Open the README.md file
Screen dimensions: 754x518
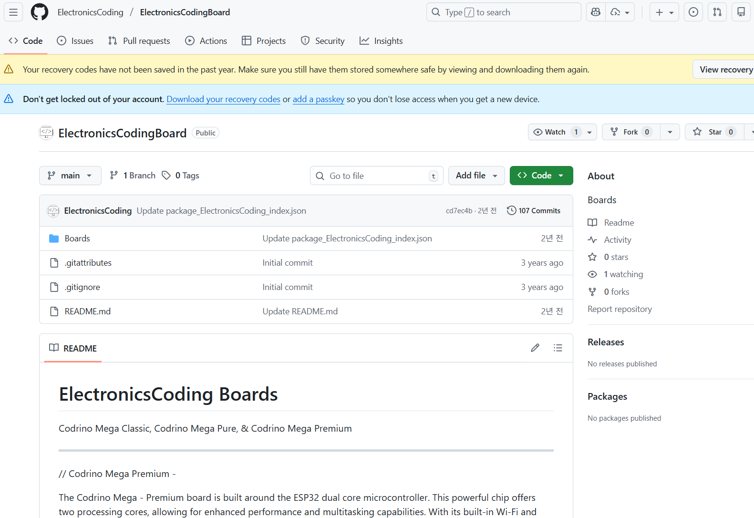pyautogui.click(x=88, y=311)
